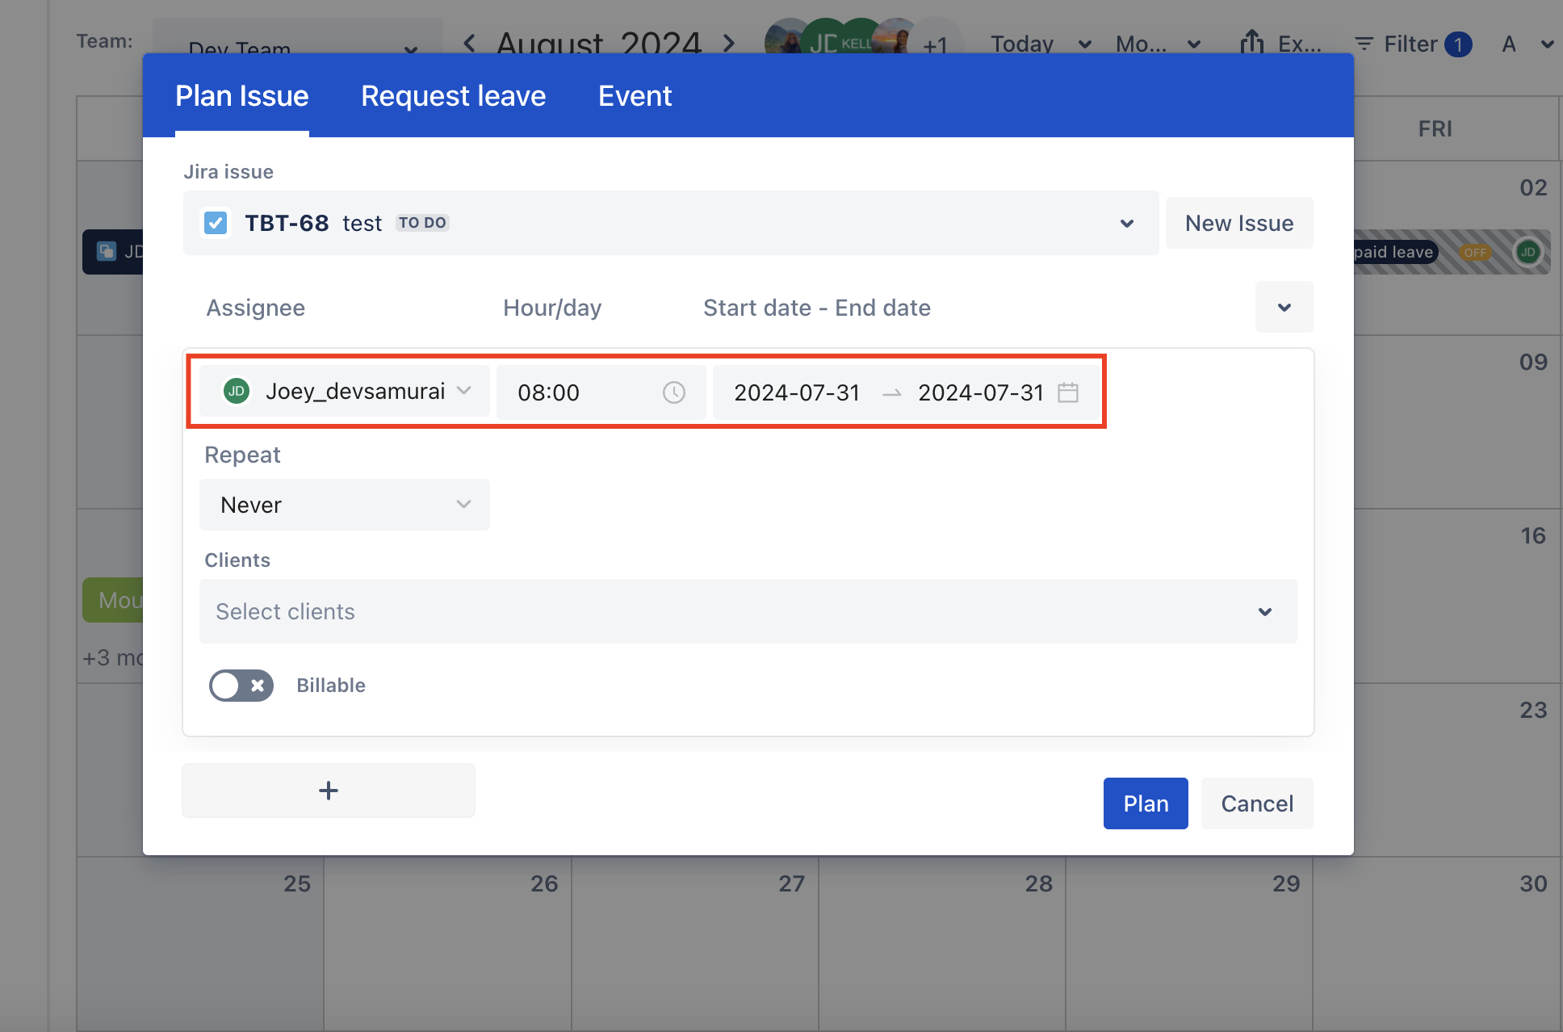Screen dimensions: 1563x1032
Task: Switch to the Event tab
Action: tap(635, 96)
